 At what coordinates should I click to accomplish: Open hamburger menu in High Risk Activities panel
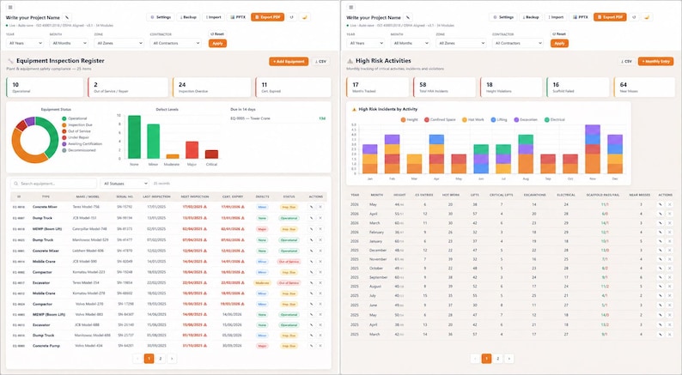pyautogui.click(x=351, y=7)
